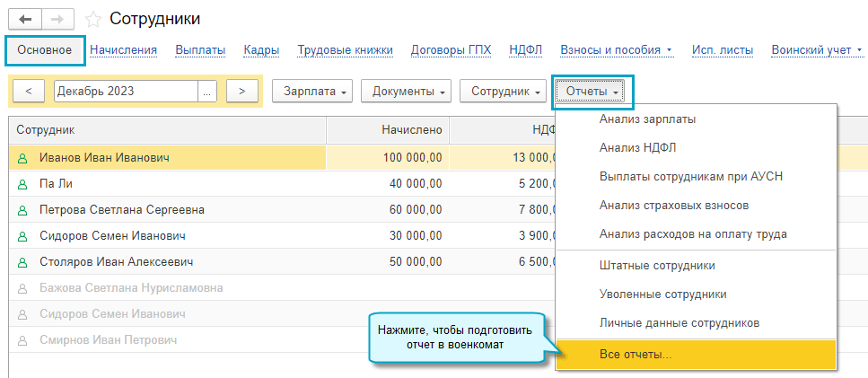868x378 pixels.
Task: Click employee icon beside Па Ли
Action: pos(22,184)
